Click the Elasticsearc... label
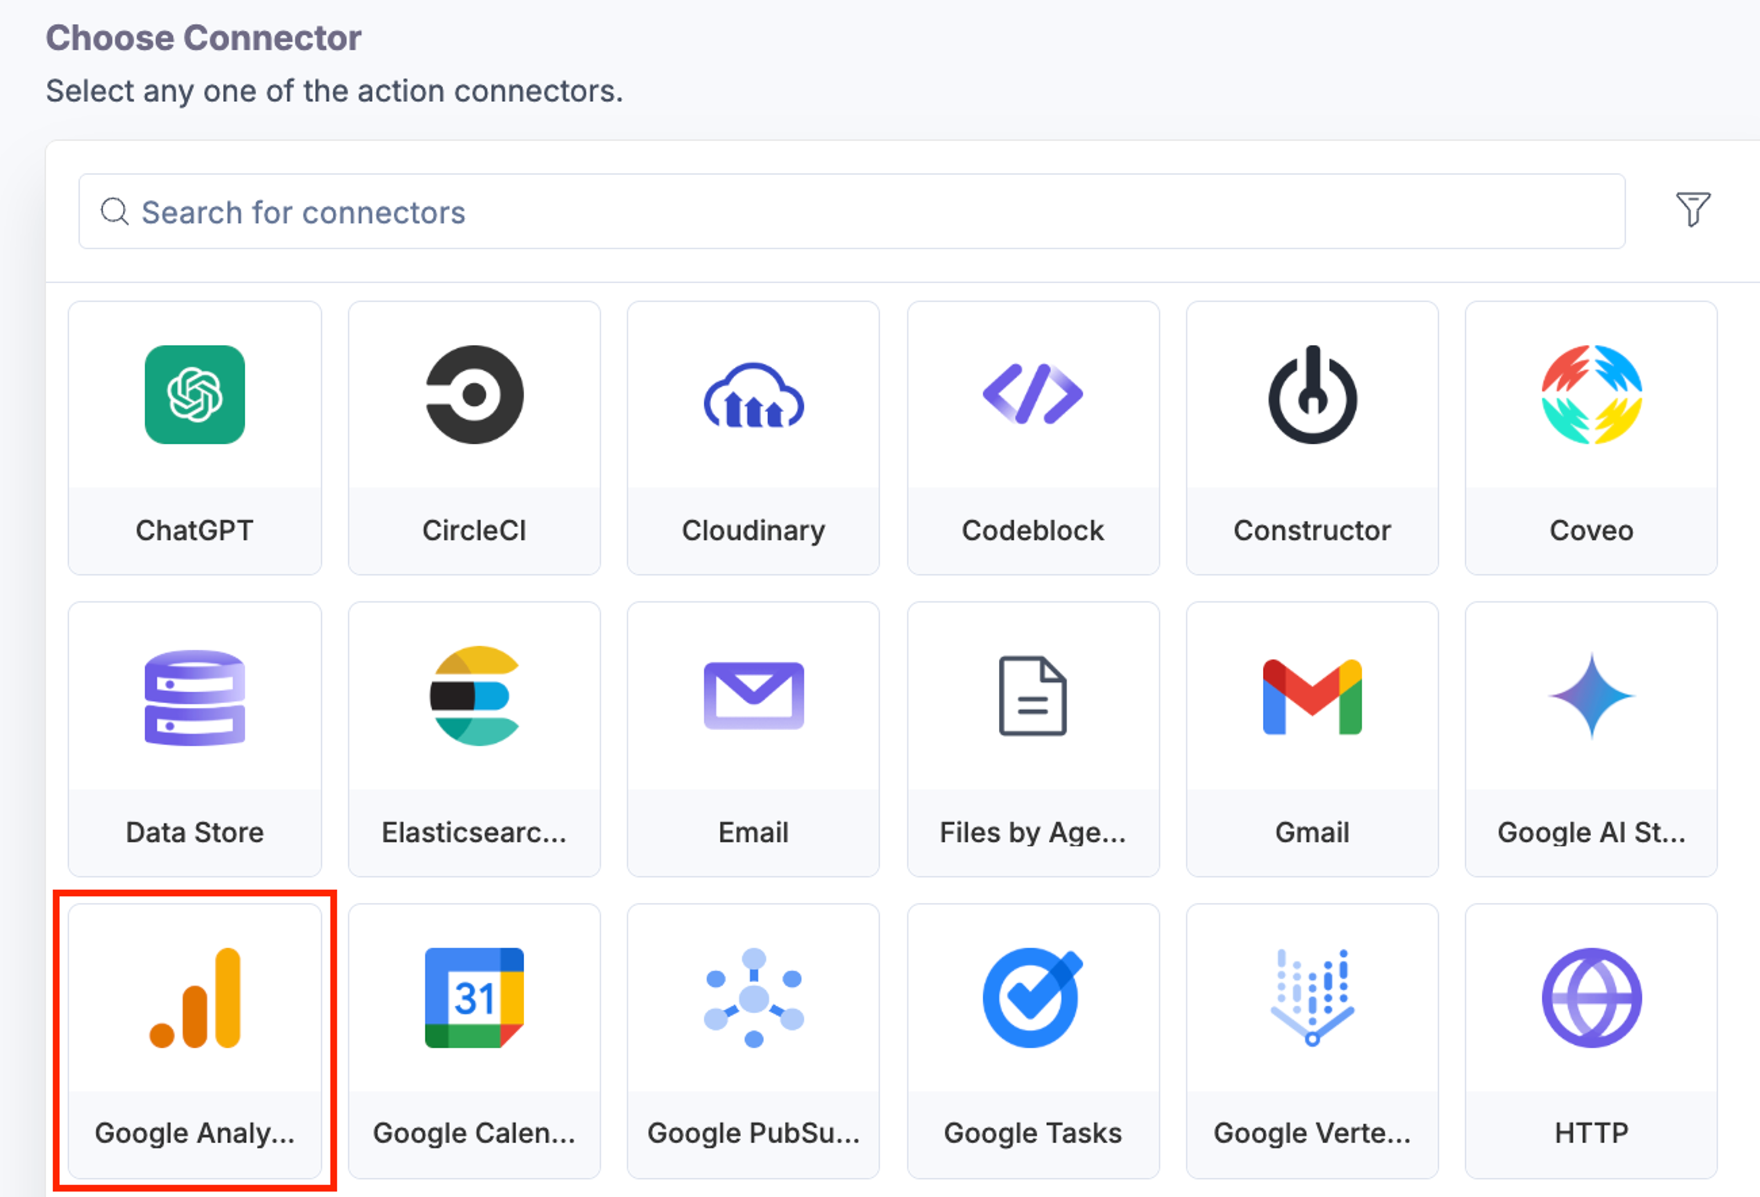Image resolution: width=1760 pixels, height=1197 pixels. click(474, 832)
